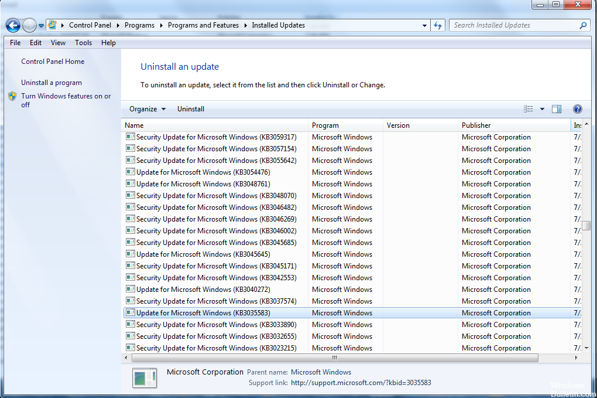The image size is (597, 398).
Task: Open the Tools menu
Action: [83, 43]
